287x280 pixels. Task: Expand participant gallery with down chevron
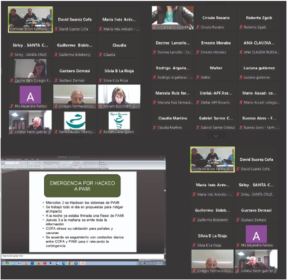pos(216,136)
